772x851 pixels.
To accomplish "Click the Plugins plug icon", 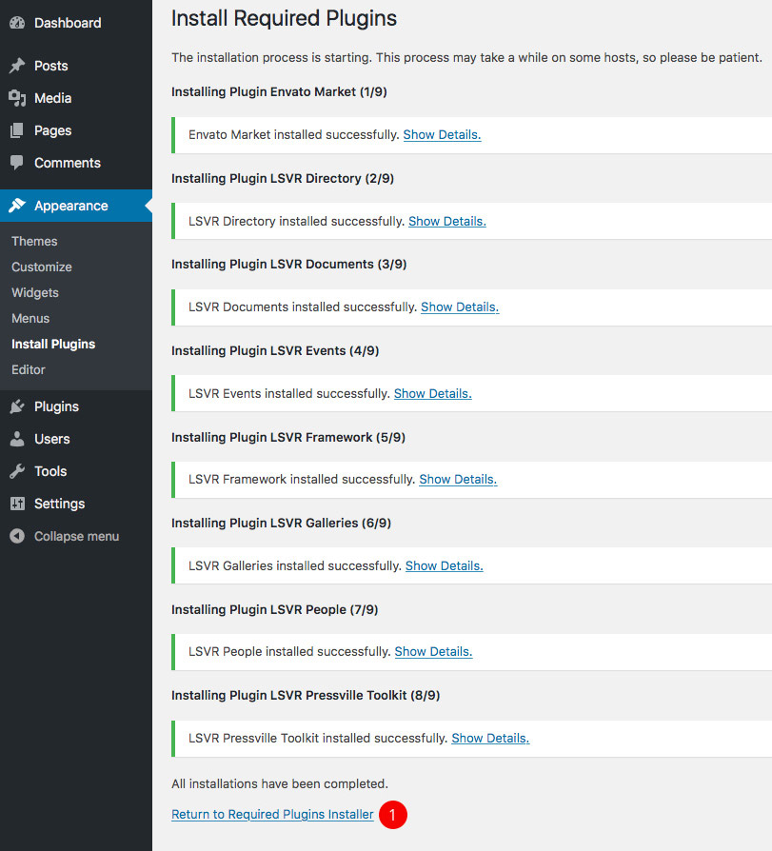I will (x=17, y=406).
